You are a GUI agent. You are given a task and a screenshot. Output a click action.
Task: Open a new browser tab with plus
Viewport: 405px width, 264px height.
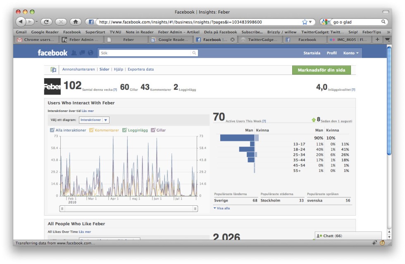(x=377, y=40)
